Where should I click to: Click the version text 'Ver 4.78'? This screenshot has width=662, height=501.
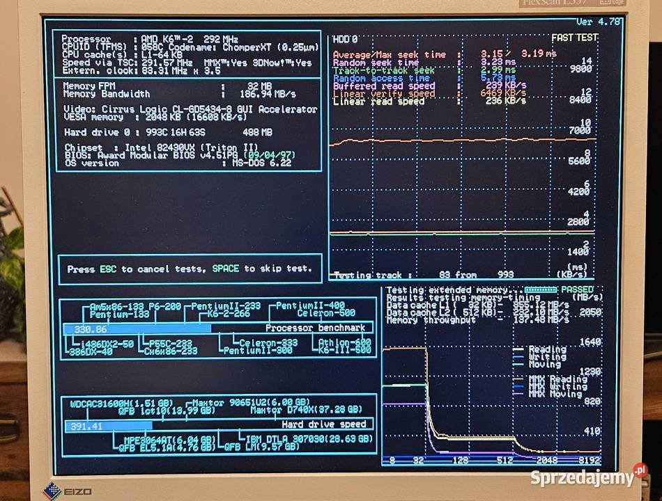[x=599, y=22]
